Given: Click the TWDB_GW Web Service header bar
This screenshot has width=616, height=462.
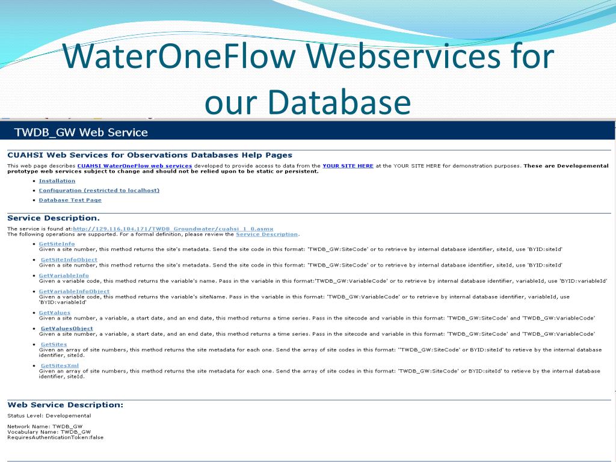Looking at the screenshot, I should tap(308, 132).
